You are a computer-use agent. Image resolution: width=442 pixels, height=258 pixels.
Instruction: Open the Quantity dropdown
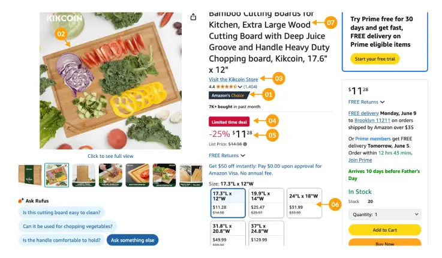click(x=384, y=214)
